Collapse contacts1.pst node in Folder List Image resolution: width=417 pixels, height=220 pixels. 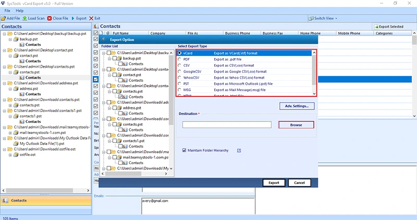click(109, 141)
